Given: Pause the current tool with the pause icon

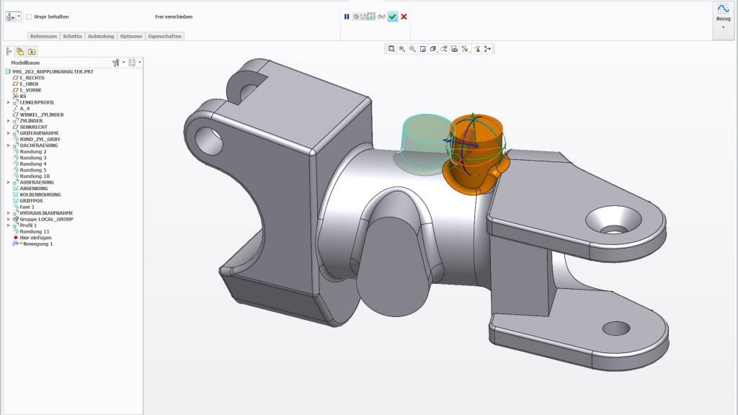Looking at the screenshot, I should click(347, 17).
